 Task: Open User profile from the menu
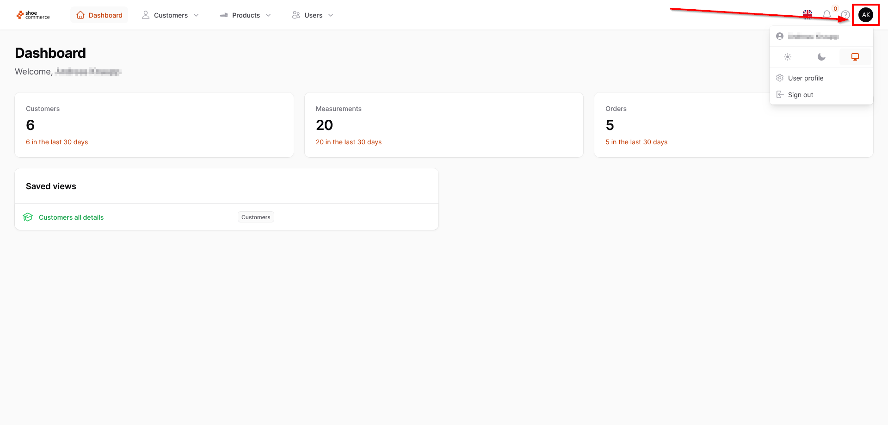point(806,78)
